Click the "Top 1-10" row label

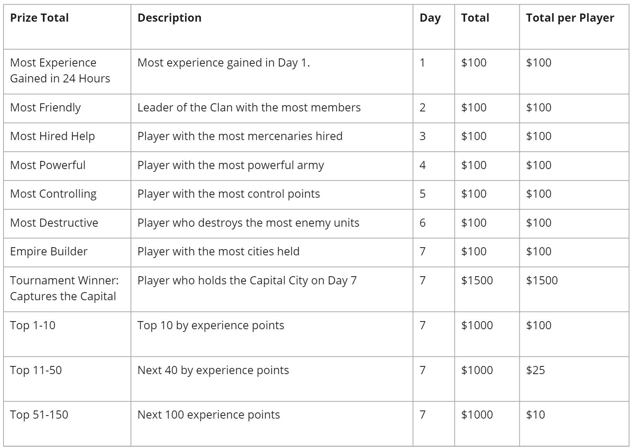[x=33, y=325]
